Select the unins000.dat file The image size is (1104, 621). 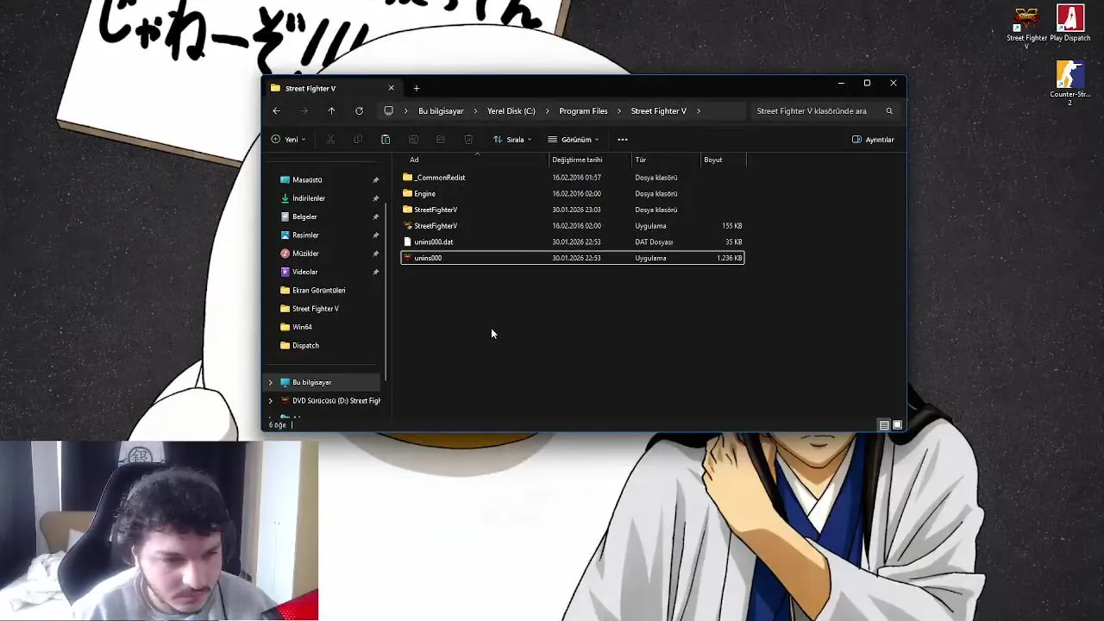click(x=572, y=242)
